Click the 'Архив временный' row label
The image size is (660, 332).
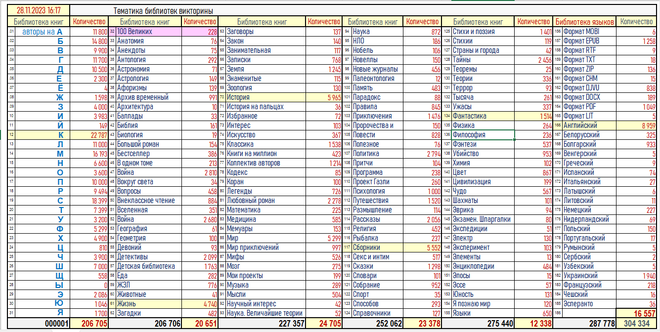click(x=149, y=97)
